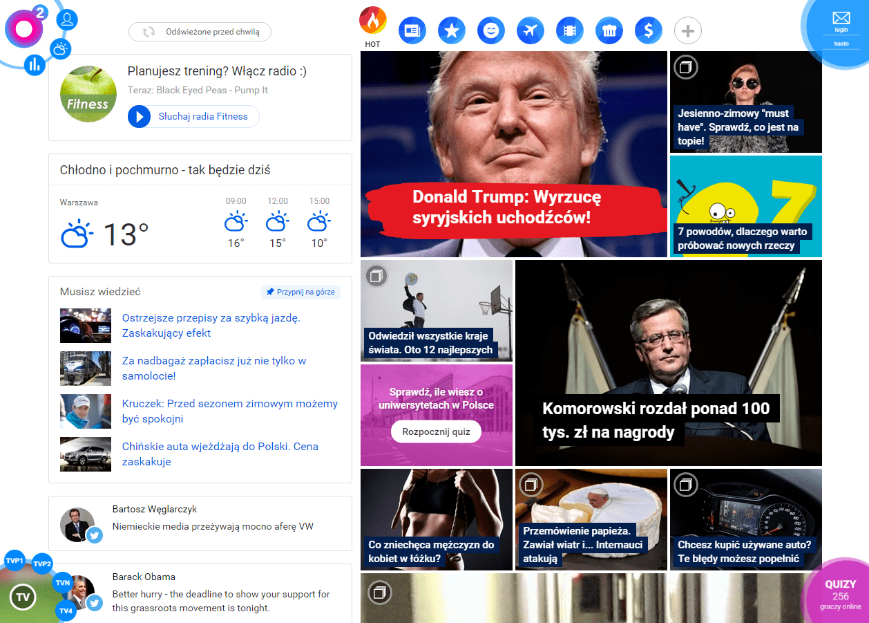Image resolution: width=869 pixels, height=623 pixels.
Task: Open the 'Chcesz kupić używane auto?' tile
Action: tap(746, 519)
